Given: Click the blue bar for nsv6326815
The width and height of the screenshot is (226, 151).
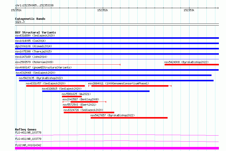Looking at the screenshot, I should click(96, 91).
